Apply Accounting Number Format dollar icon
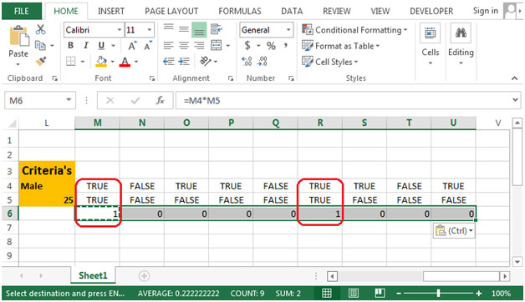 pos(247,45)
